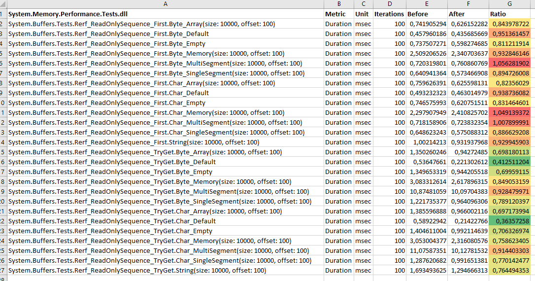535x281 pixels.
Task: Click ratio value 0,698180113
Action: coord(510,152)
